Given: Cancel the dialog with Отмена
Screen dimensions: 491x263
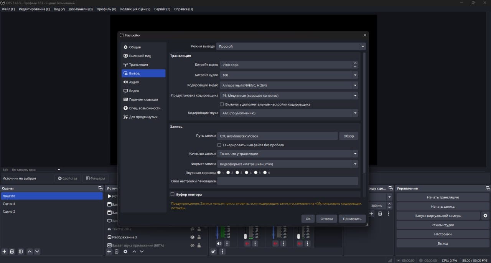Looking at the screenshot, I should [326, 219].
